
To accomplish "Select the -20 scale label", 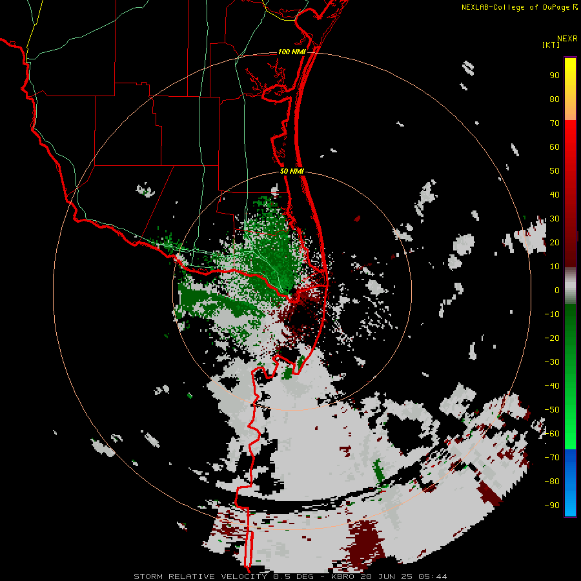I will (552, 338).
